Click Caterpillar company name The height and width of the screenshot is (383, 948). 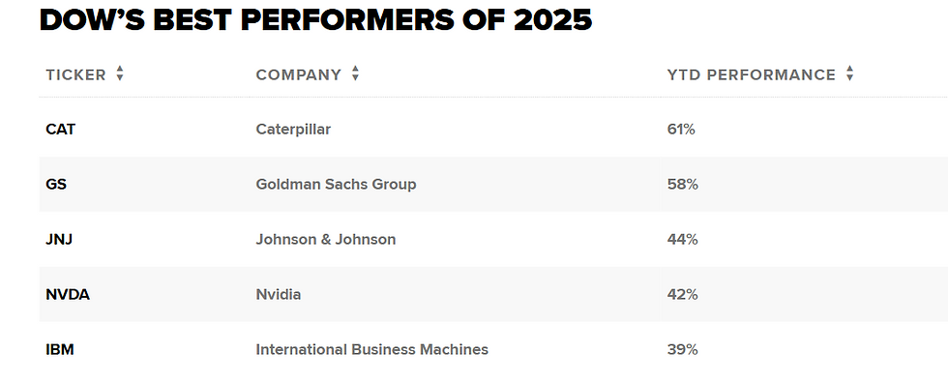click(293, 130)
